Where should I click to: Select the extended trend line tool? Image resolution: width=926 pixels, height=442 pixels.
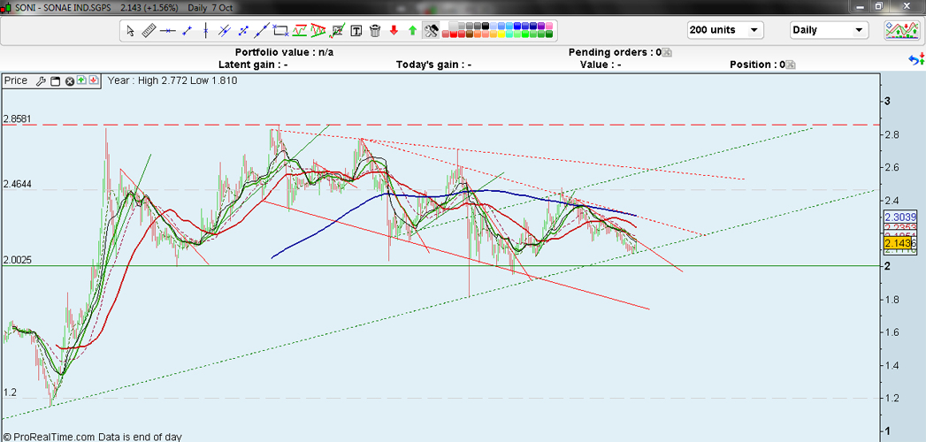262,30
